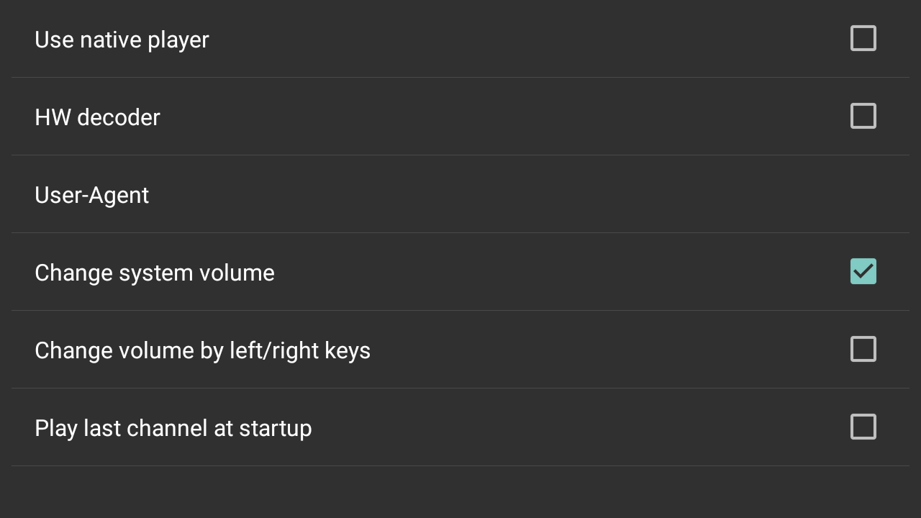Tick the HW decoder checkbox
921x518 pixels.
tap(863, 116)
